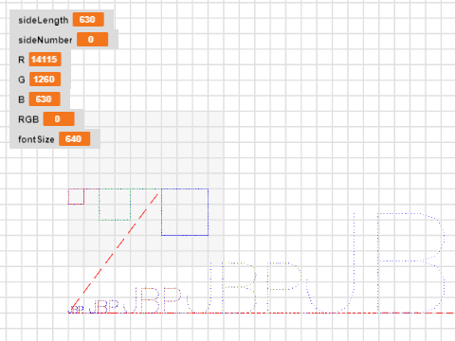Image resolution: width=455 pixels, height=341 pixels.
Task: Click the sideLength label text
Action: (x=44, y=20)
